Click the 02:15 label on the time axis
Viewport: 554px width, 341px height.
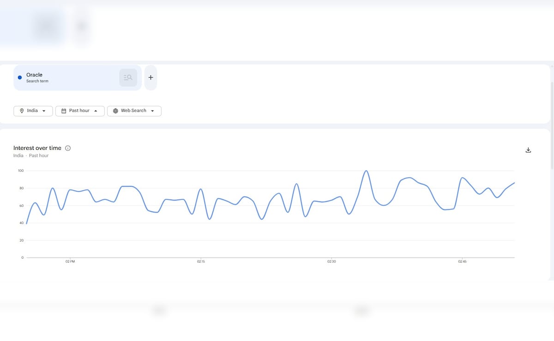pos(201,262)
